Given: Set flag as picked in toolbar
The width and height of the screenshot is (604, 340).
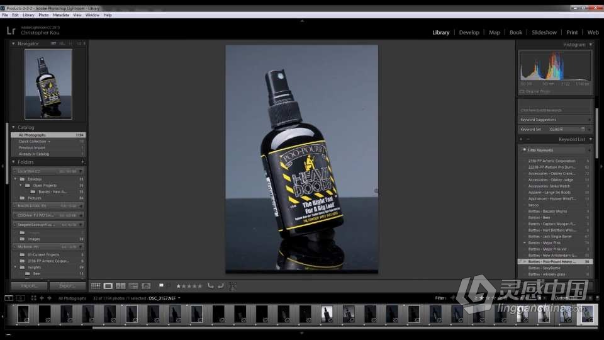Looking at the screenshot, I should coord(161,285).
